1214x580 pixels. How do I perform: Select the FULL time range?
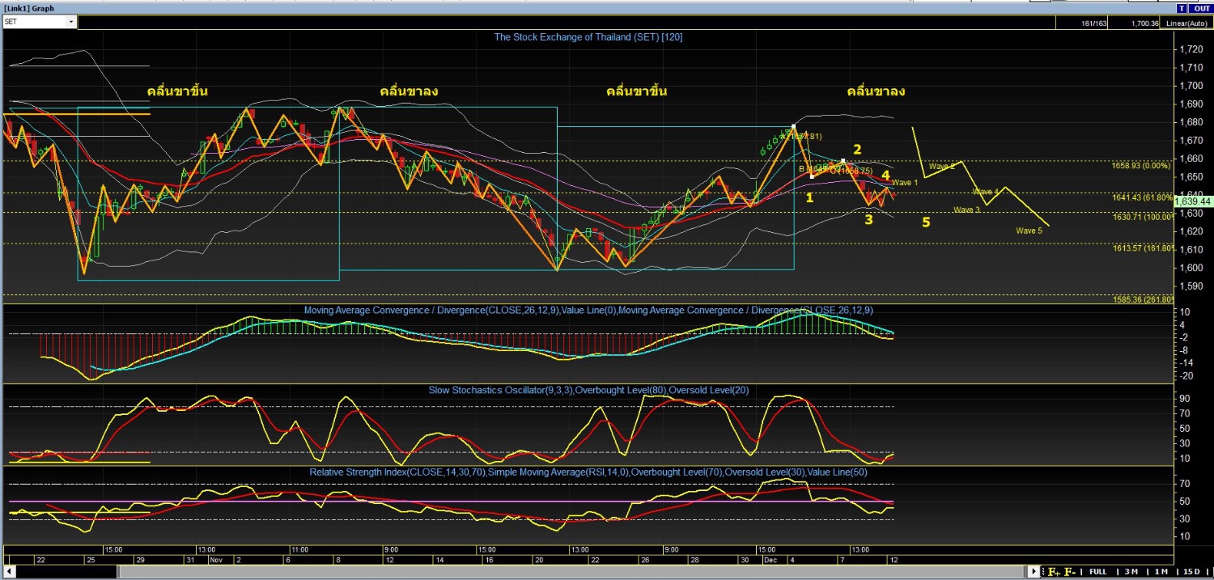pos(1097,572)
